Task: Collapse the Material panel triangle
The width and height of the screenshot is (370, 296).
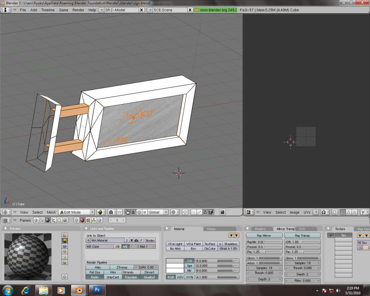Action: [x=167, y=229]
